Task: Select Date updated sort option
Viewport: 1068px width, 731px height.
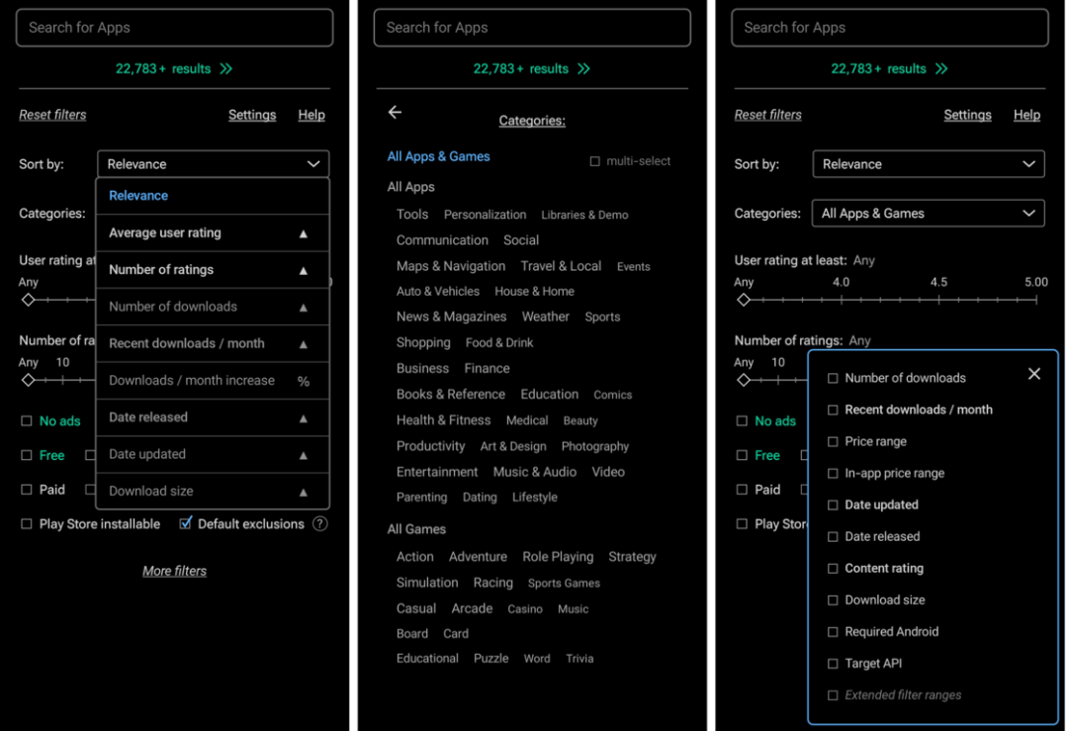Action: [214, 454]
